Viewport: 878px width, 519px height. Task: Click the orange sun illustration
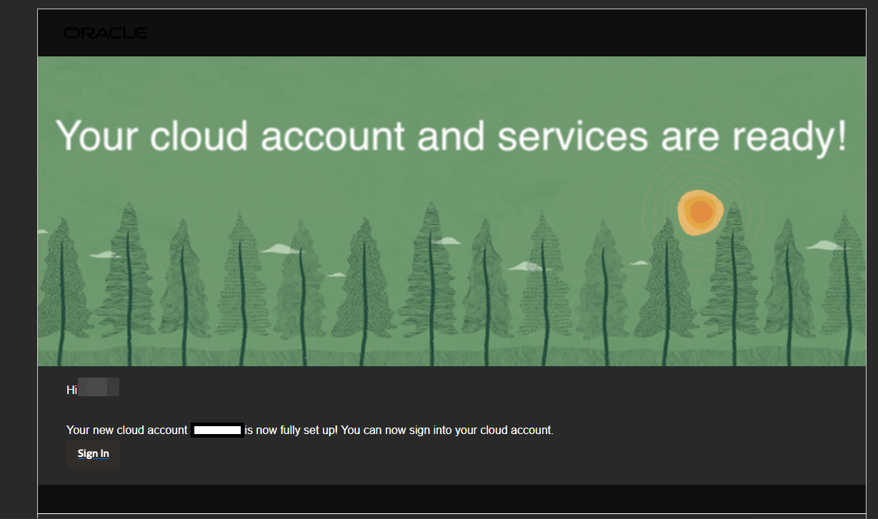point(700,213)
